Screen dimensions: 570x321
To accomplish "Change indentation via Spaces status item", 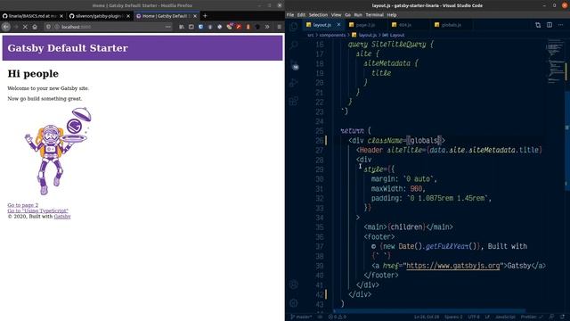I will point(453,317).
